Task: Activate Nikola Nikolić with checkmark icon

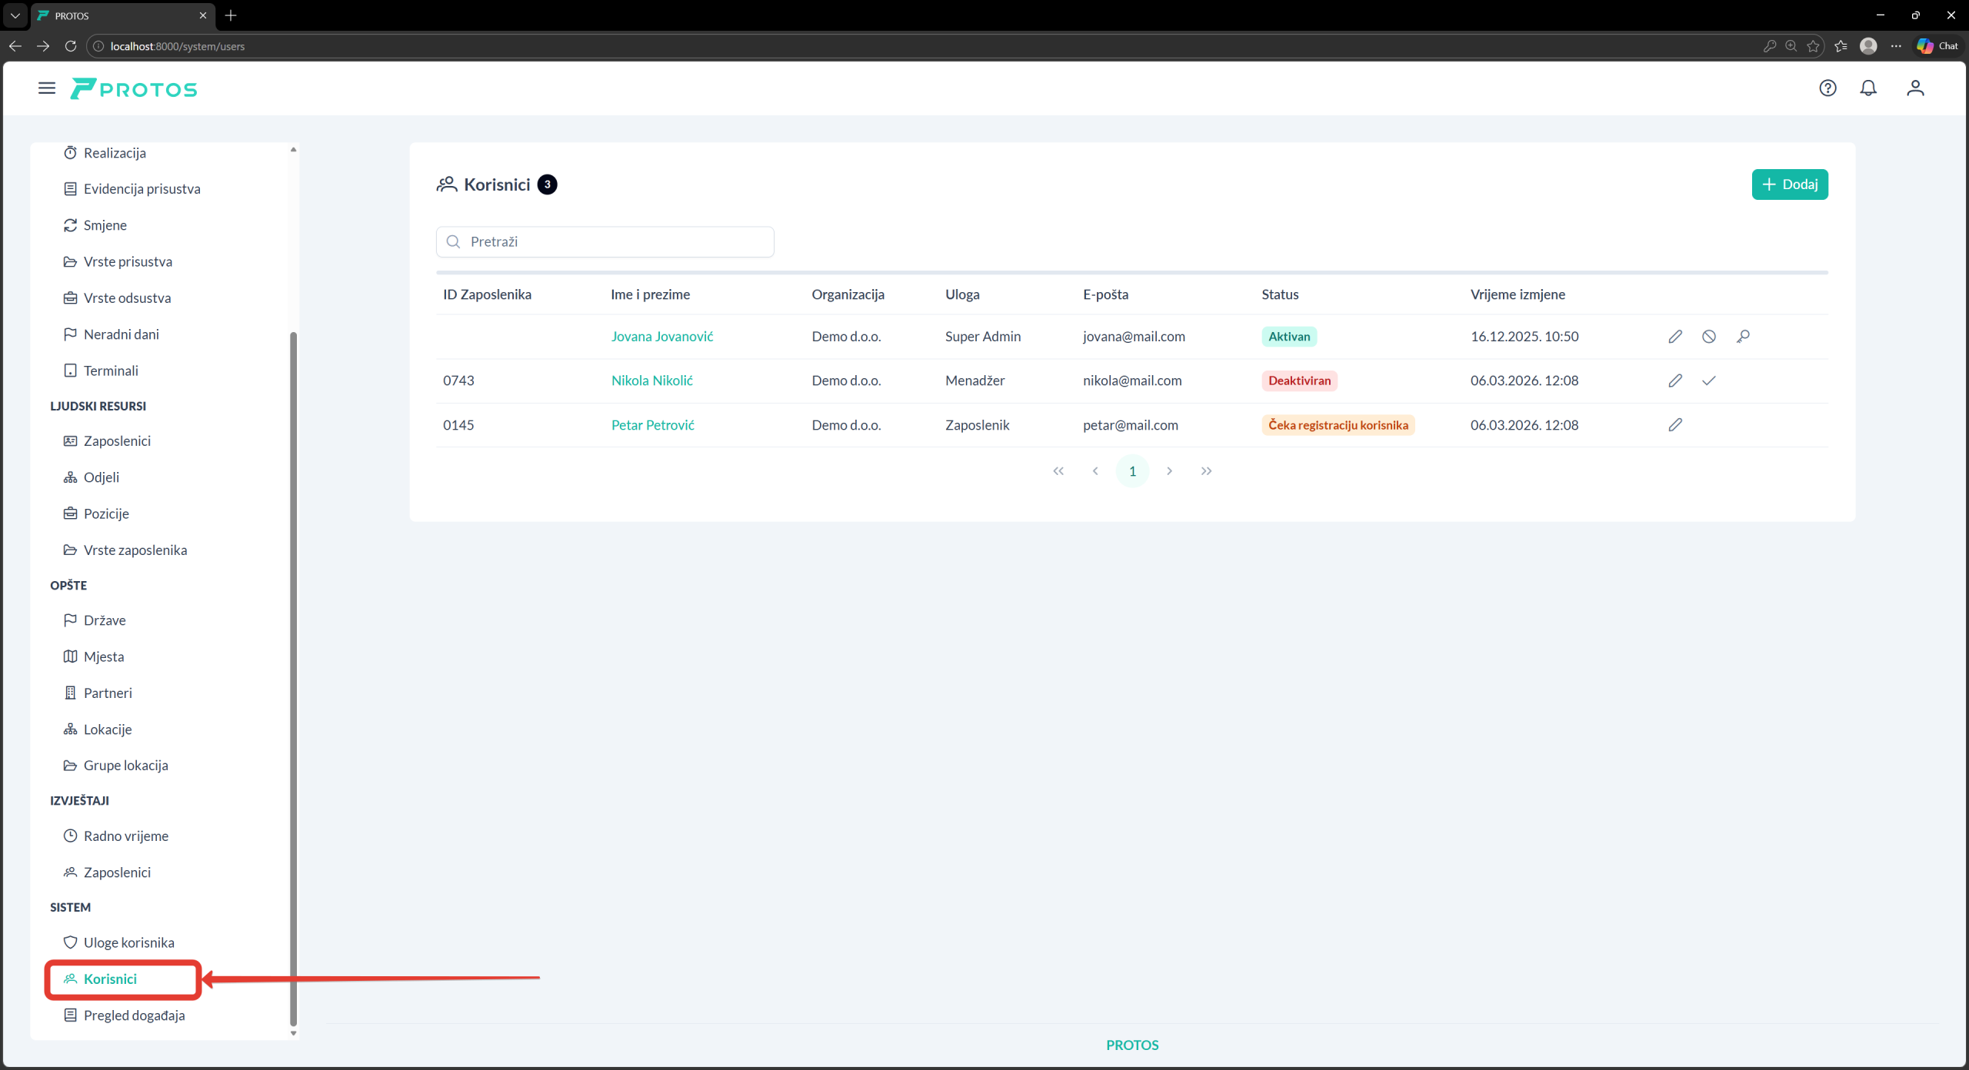Action: (x=1709, y=380)
